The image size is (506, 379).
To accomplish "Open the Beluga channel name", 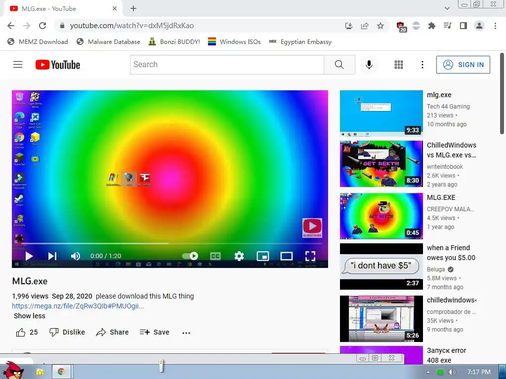I will (436, 269).
